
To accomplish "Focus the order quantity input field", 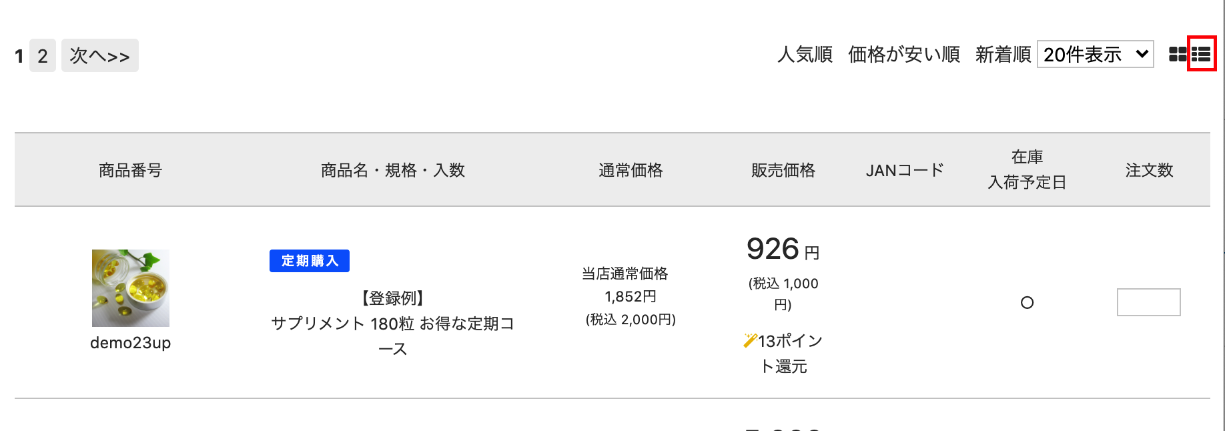I will [x=1148, y=302].
